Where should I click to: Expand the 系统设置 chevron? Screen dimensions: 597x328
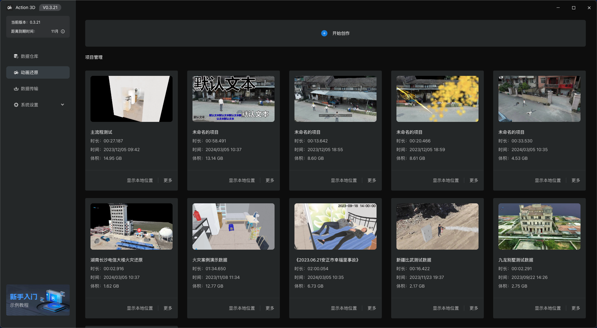[x=62, y=104]
